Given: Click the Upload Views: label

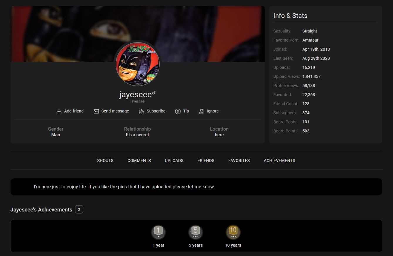Looking at the screenshot, I should [x=287, y=76].
